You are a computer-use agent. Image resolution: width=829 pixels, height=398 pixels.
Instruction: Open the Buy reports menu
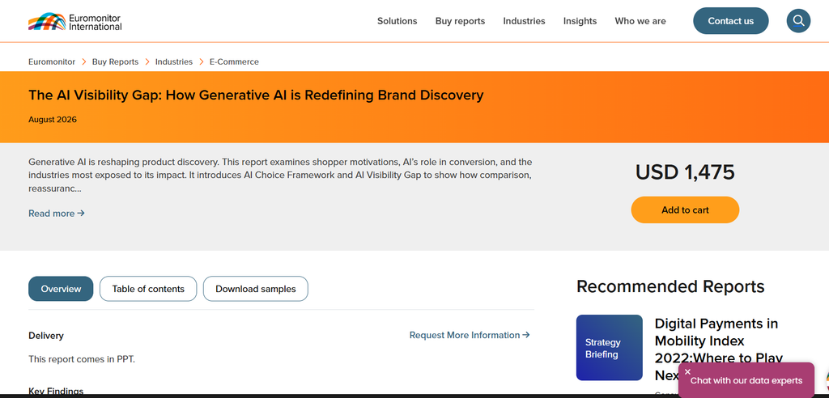pyautogui.click(x=460, y=21)
